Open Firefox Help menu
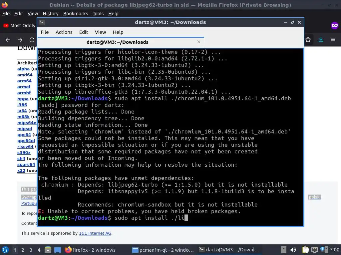Screen dimensions: 341x255 (x=113, y=14)
